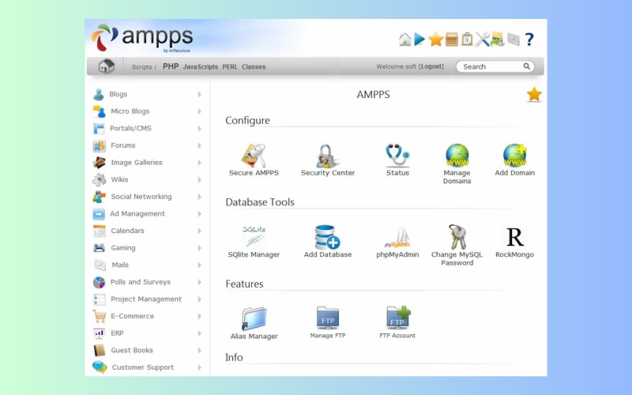
Task: Open the E-Commerce category
Action: [x=132, y=316]
